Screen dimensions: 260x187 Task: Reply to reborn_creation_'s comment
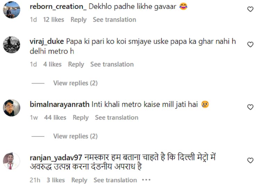78,20
